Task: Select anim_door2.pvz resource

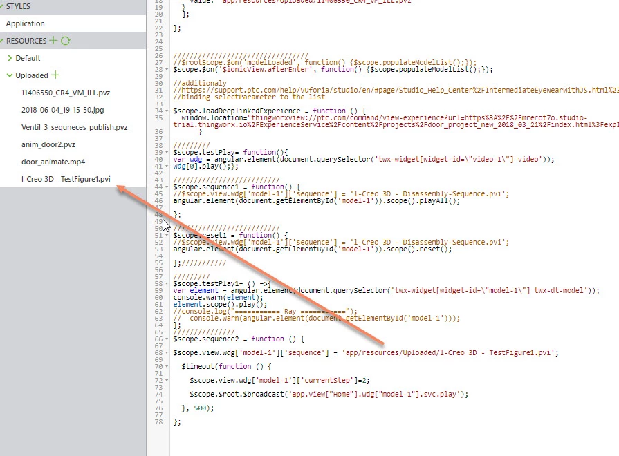Action: [48, 145]
